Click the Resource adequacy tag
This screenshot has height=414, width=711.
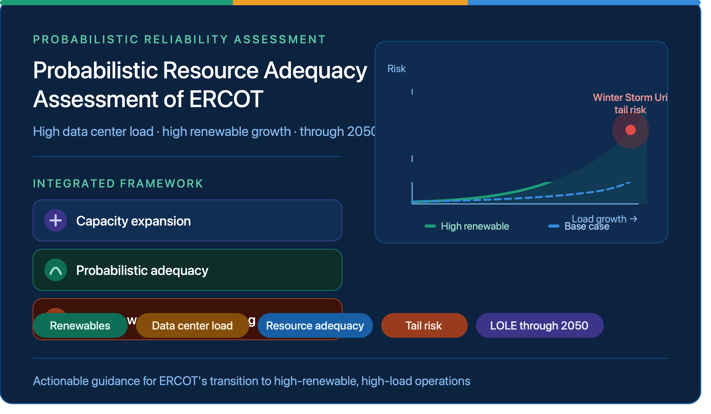315,325
